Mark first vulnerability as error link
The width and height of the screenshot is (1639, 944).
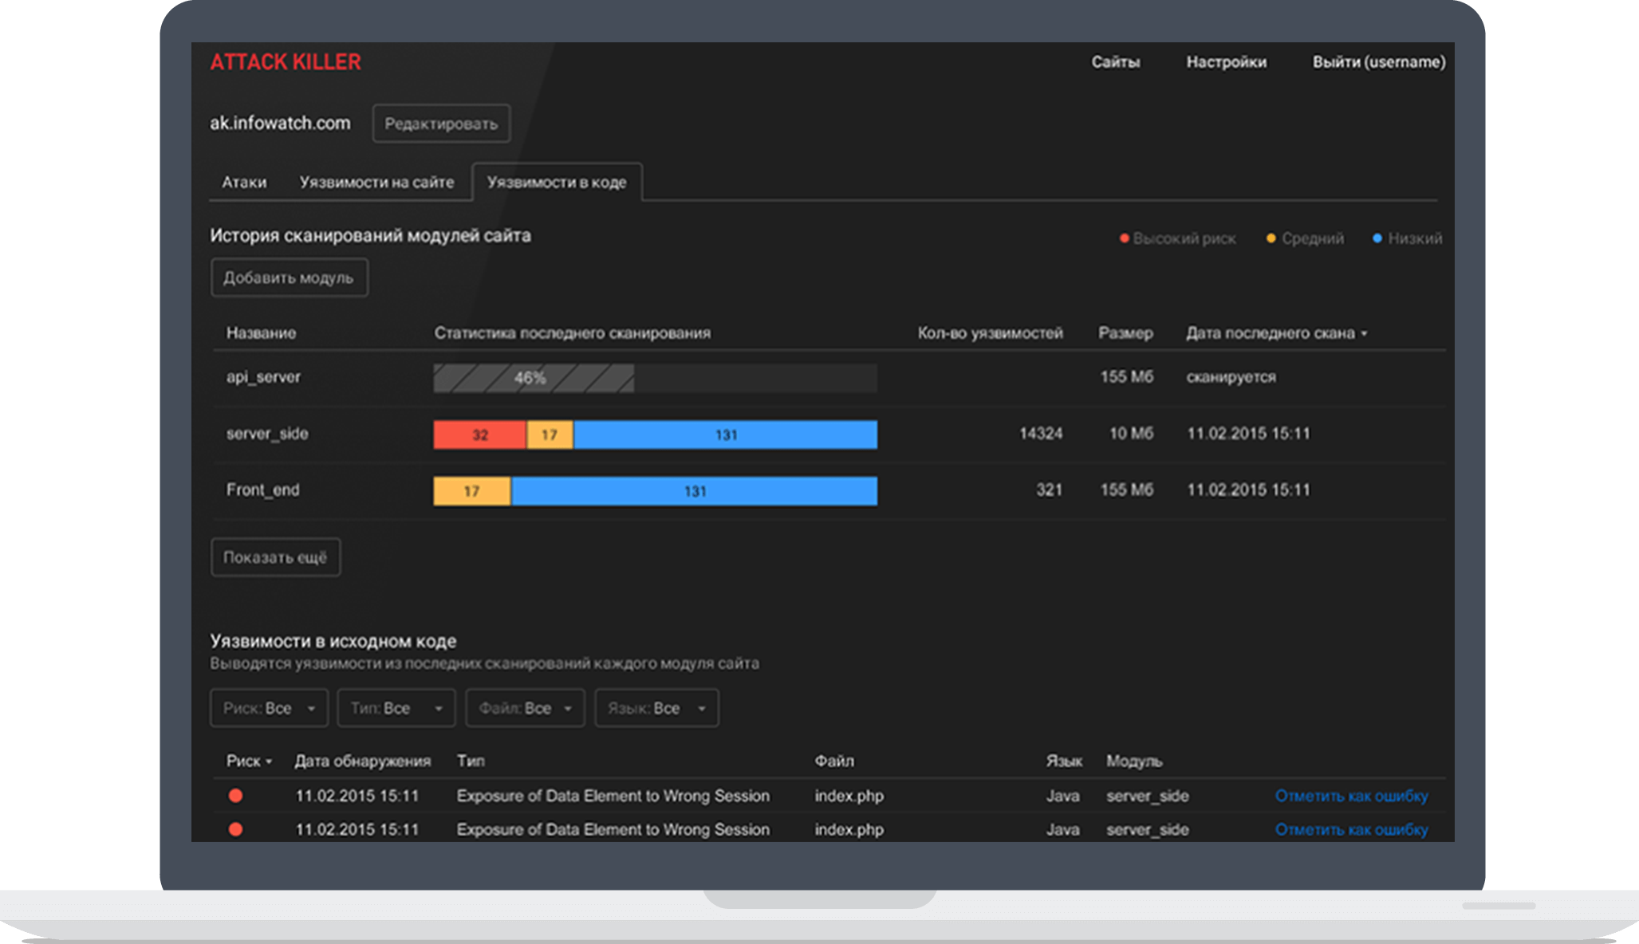[x=1351, y=796]
